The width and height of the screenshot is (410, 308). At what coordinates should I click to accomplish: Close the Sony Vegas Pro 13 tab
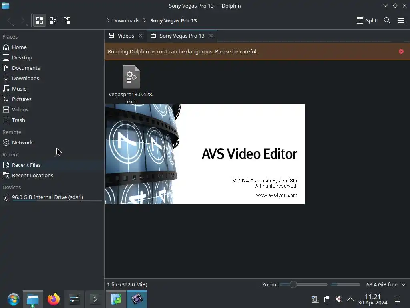tap(211, 36)
